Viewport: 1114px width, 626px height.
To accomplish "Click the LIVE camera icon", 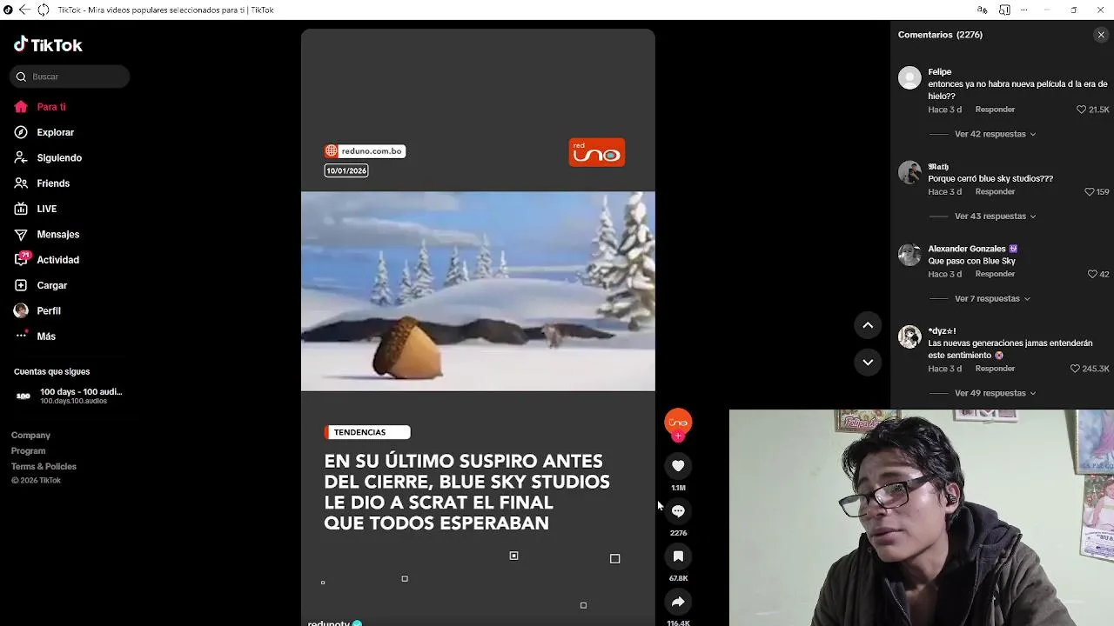I will tap(21, 209).
